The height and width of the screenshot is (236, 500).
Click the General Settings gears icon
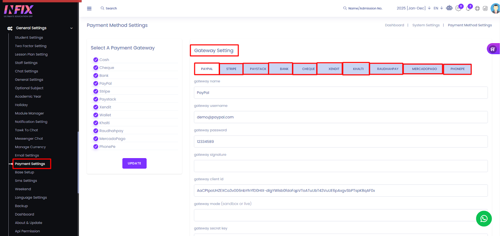(x=10, y=28)
